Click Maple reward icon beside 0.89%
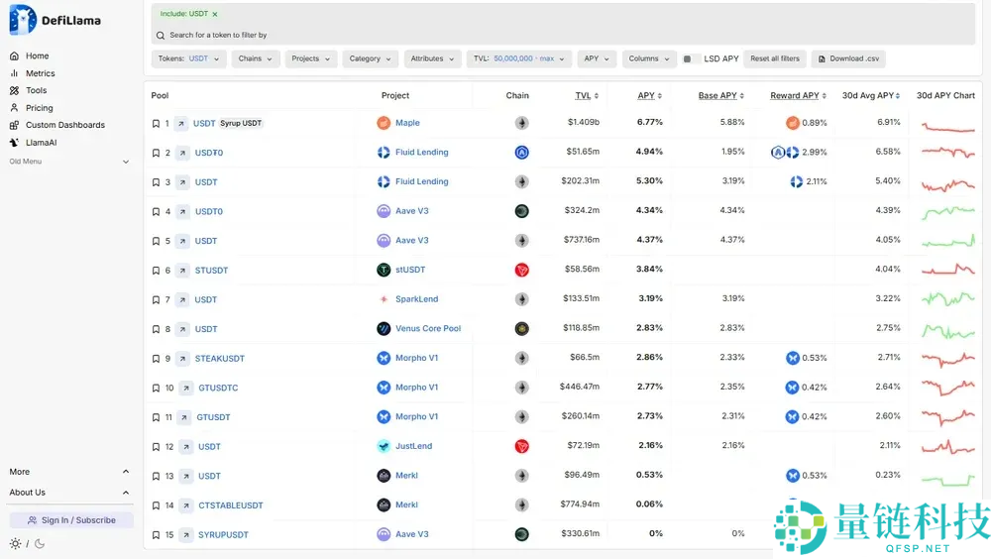Screen dimensions: 991x559 point(793,123)
